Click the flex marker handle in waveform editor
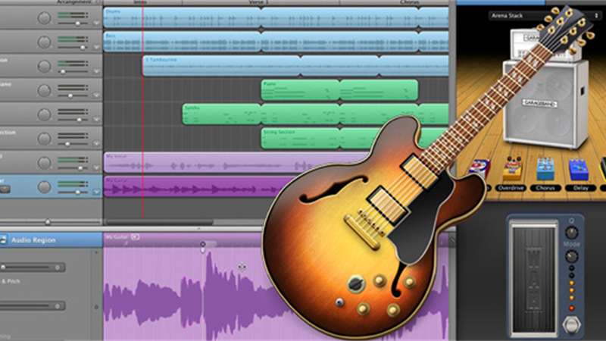Viewport: 606px width, 341px height. (x=202, y=247)
